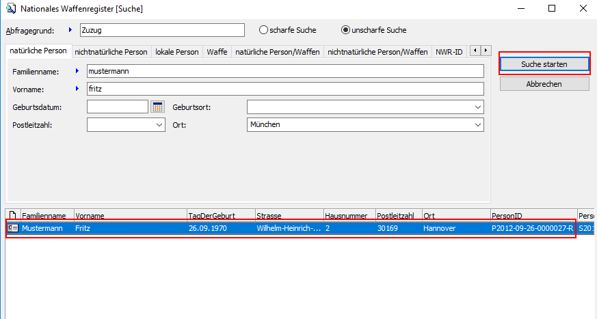
Task: Click the blue arrow beside Familienname
Action: [77, 71]
